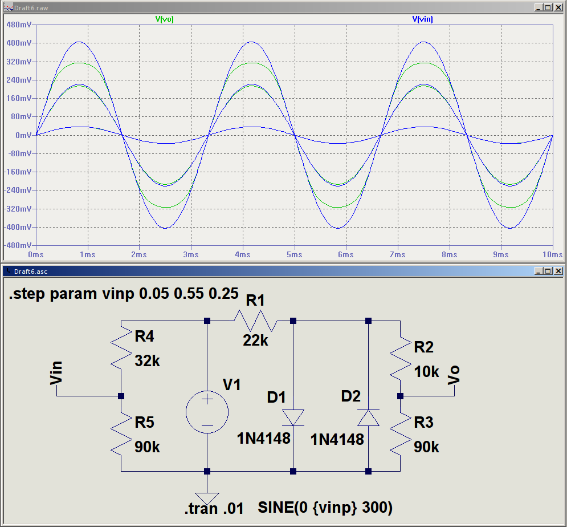This screenshot has height=527, width=567.
Task: Click the D1 reference designator label
Action: [276, 398]
